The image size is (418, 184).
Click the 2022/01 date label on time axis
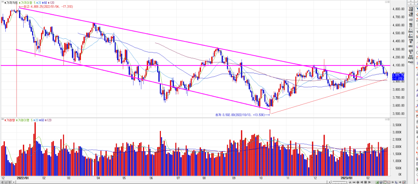click(22, 178)
